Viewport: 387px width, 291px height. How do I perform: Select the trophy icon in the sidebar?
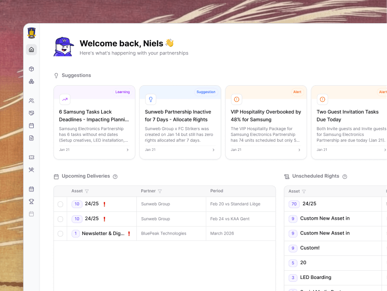[x=31, y=202]
